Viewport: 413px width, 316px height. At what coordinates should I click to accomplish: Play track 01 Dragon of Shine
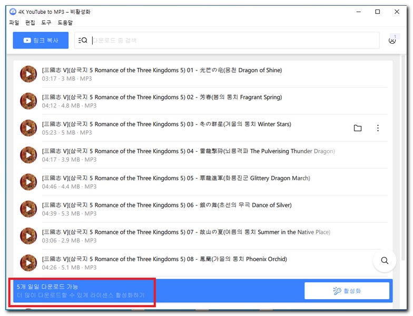click(x=28, y=74)
